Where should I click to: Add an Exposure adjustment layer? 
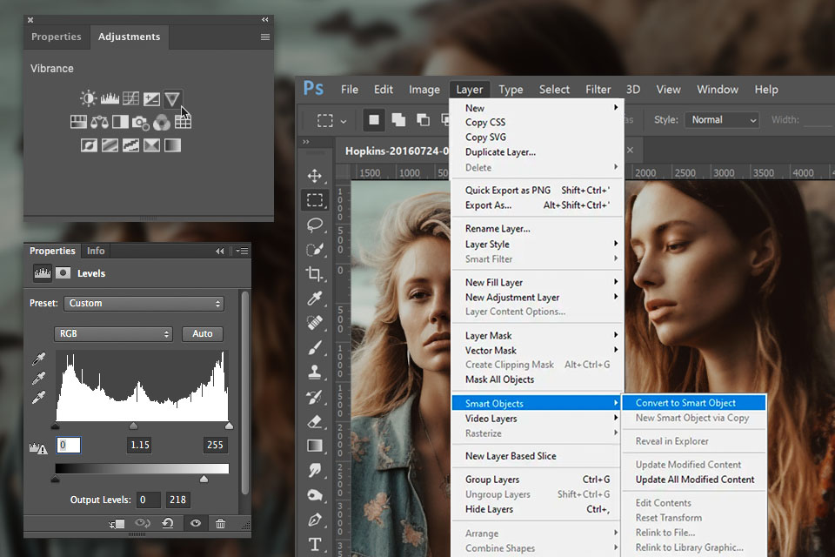coord(151,98)
